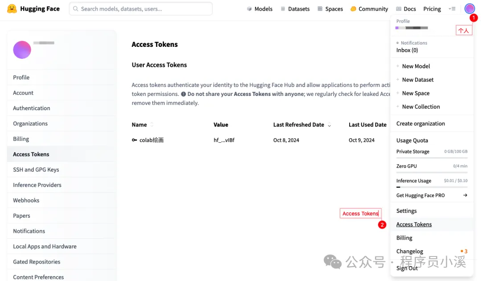Open Profile in settings sidebar

point(61,78)
